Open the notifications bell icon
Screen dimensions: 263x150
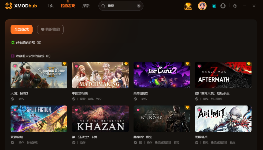point(223,6)
